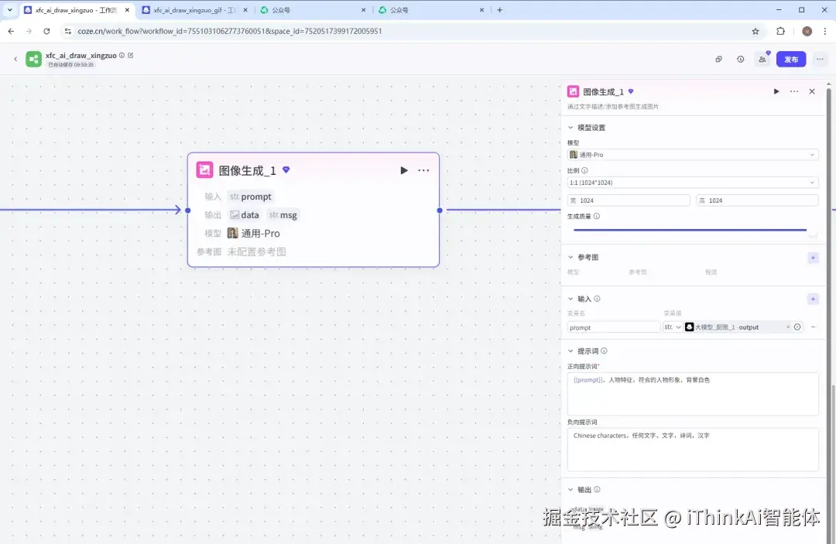Click the 正向提示词 text area
836x544 pixels.
click(693, 394)
